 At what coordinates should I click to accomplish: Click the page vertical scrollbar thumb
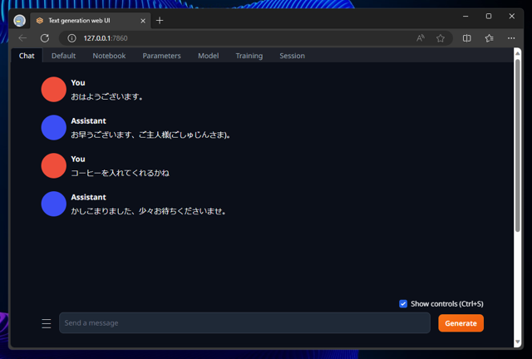coord(517,145)
